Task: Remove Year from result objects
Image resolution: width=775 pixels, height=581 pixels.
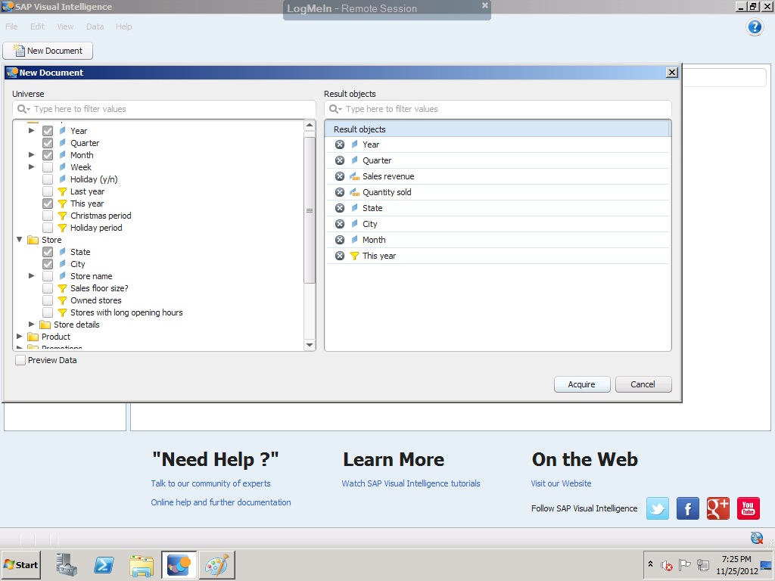Action: pos(340,144)
